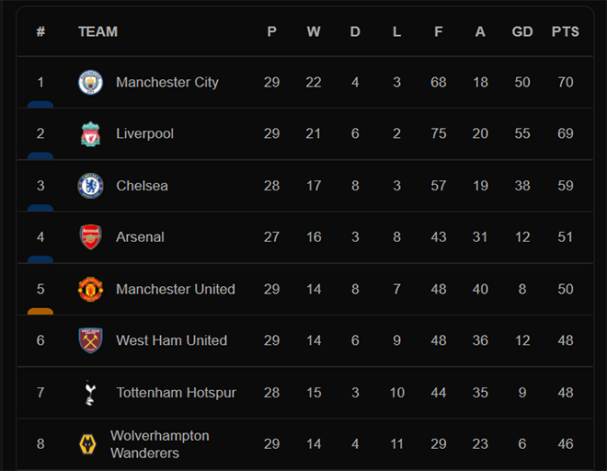Sort table by PTS column header
The width and height of the screenshot is (607, 471).
pyautogui.click(x=566, y=31)
